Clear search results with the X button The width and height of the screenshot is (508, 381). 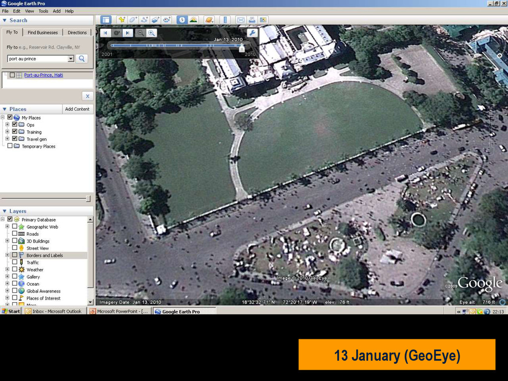click(x=87, y=96)
